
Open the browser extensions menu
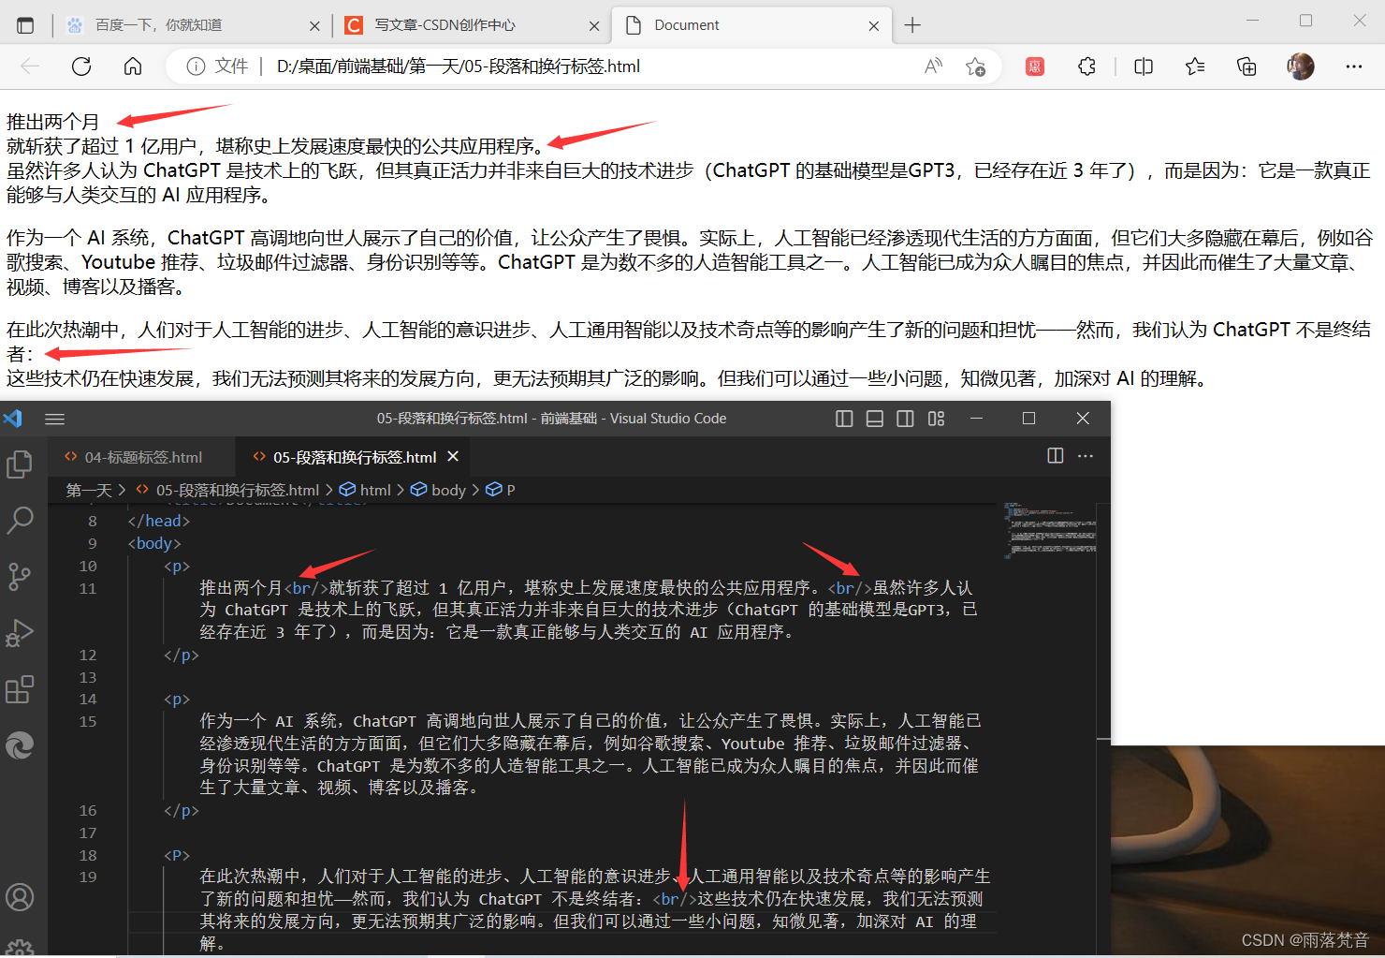[1086, 66]
